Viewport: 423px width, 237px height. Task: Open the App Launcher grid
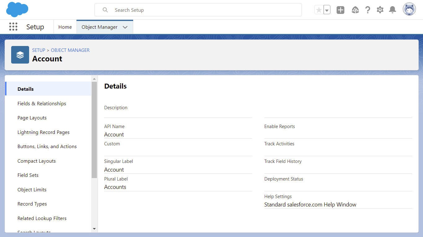pyautogui.click(x=13, y=27)
